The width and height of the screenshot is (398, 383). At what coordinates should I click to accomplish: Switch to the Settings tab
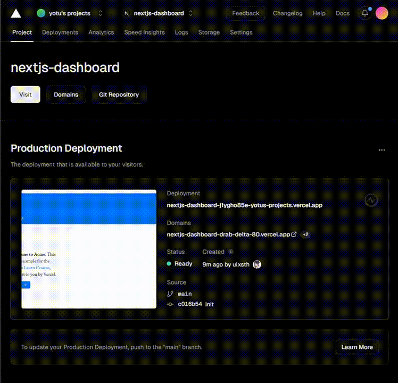[x=241, y=32]
